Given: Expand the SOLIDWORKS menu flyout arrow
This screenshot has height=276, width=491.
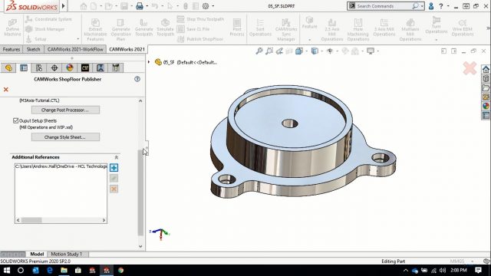Looking at the screenshot, I should [x=63, y=6].
